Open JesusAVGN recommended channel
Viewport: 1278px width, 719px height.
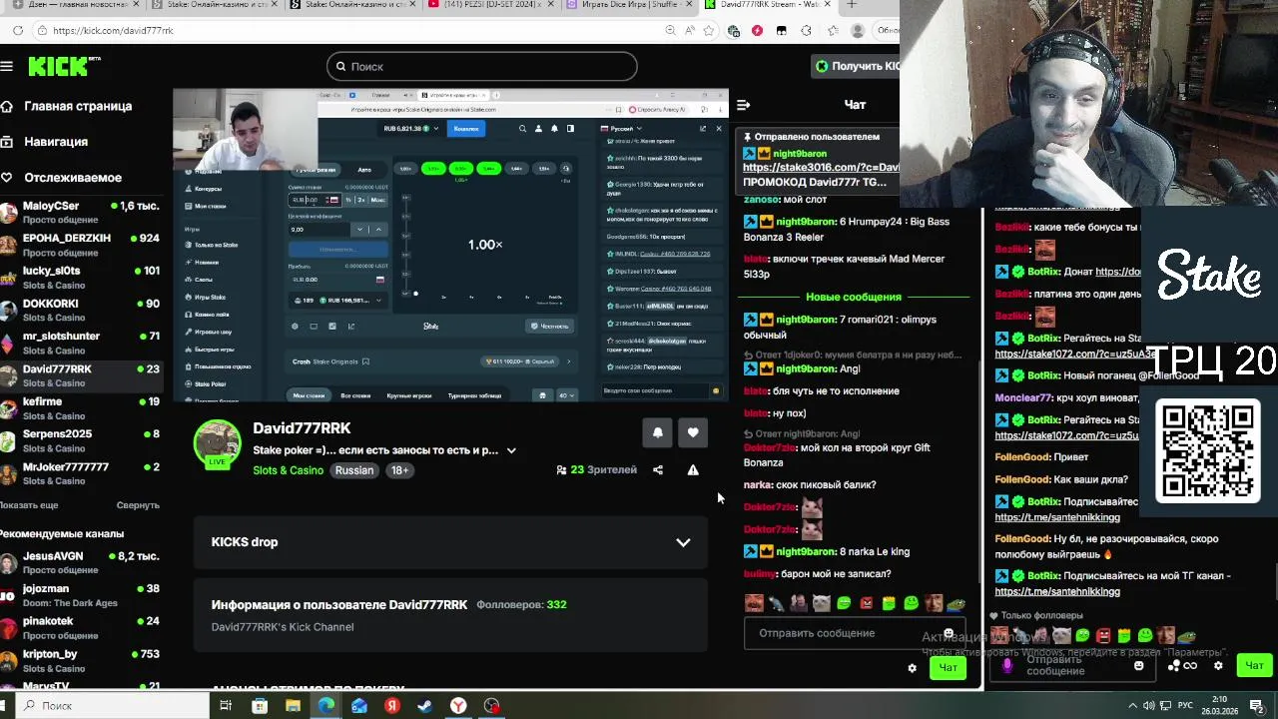click(x=80, y=562)
